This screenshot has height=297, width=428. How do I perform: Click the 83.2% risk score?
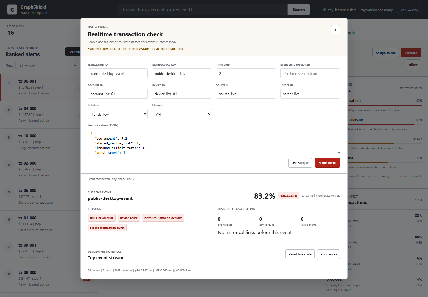265,196
